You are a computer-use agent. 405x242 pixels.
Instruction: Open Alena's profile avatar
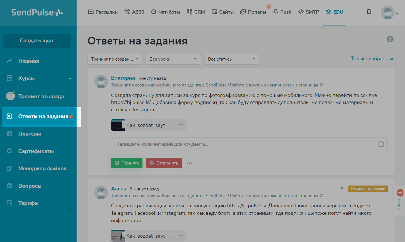(x=101, y=192)
